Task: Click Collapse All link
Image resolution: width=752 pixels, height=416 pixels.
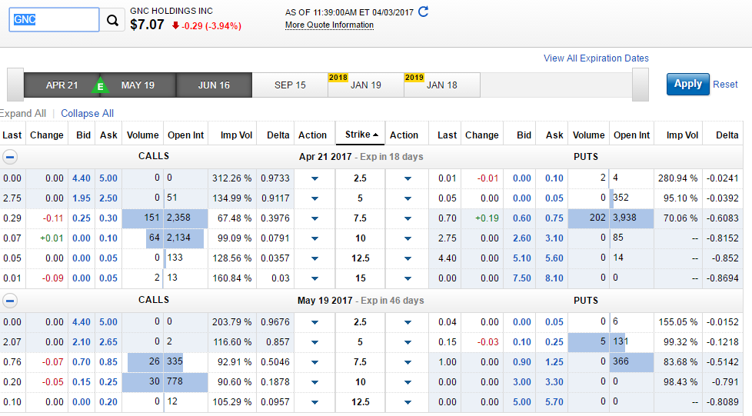Action: pyautogui.click(x=88, y=113)
